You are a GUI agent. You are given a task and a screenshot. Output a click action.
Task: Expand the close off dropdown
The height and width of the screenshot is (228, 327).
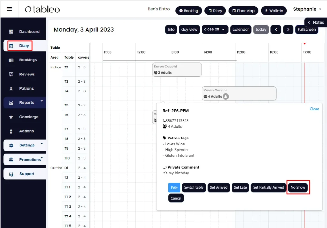(215, 29)
